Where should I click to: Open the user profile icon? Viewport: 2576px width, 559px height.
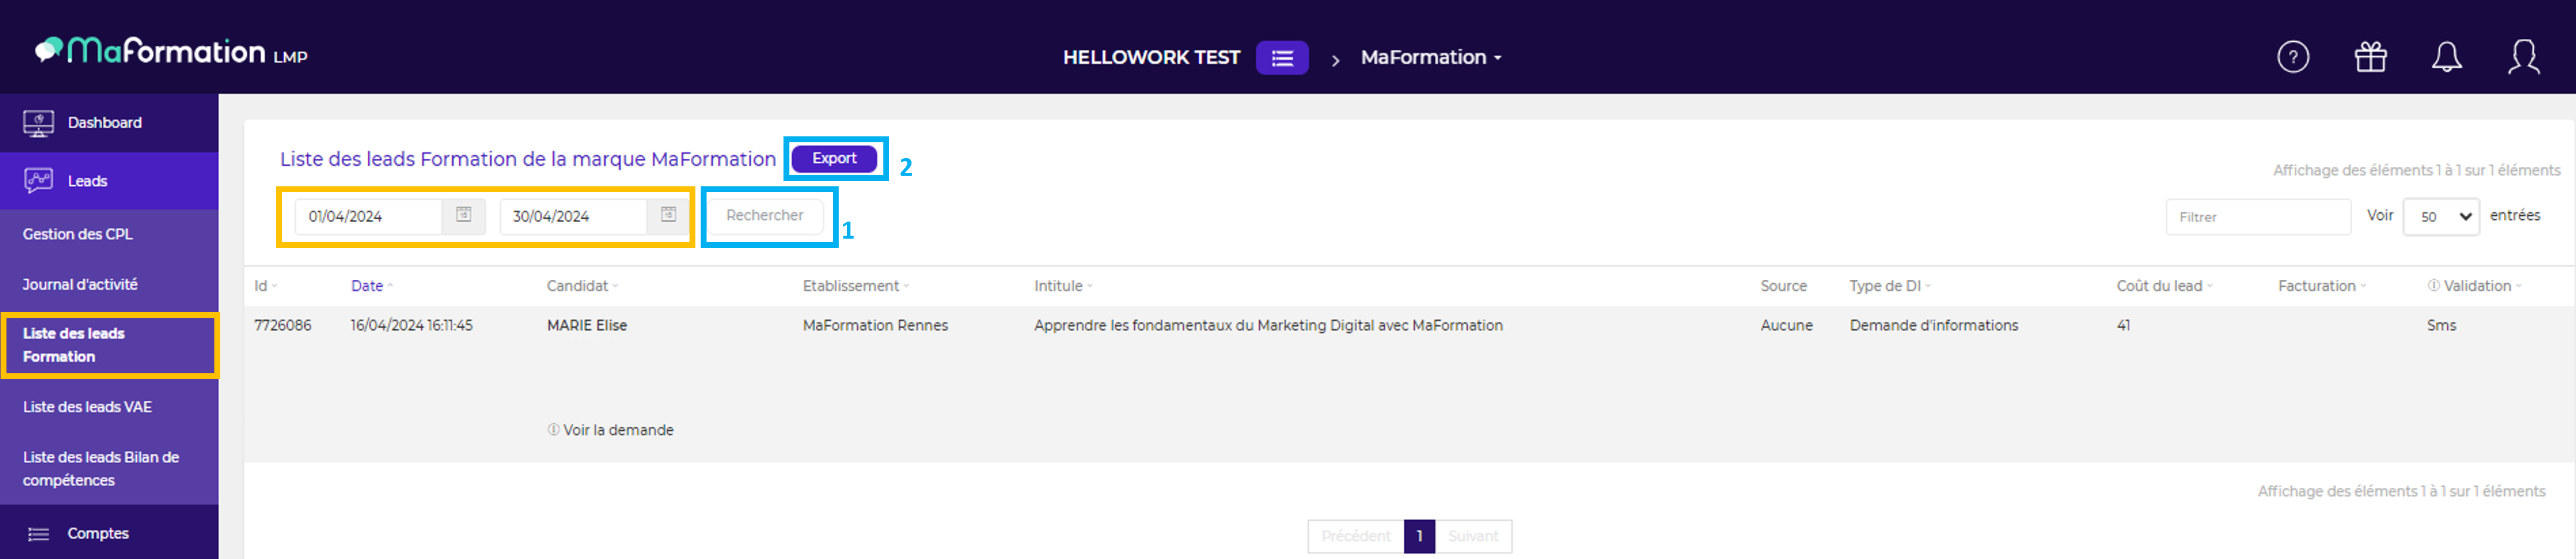pos(2523,57)
